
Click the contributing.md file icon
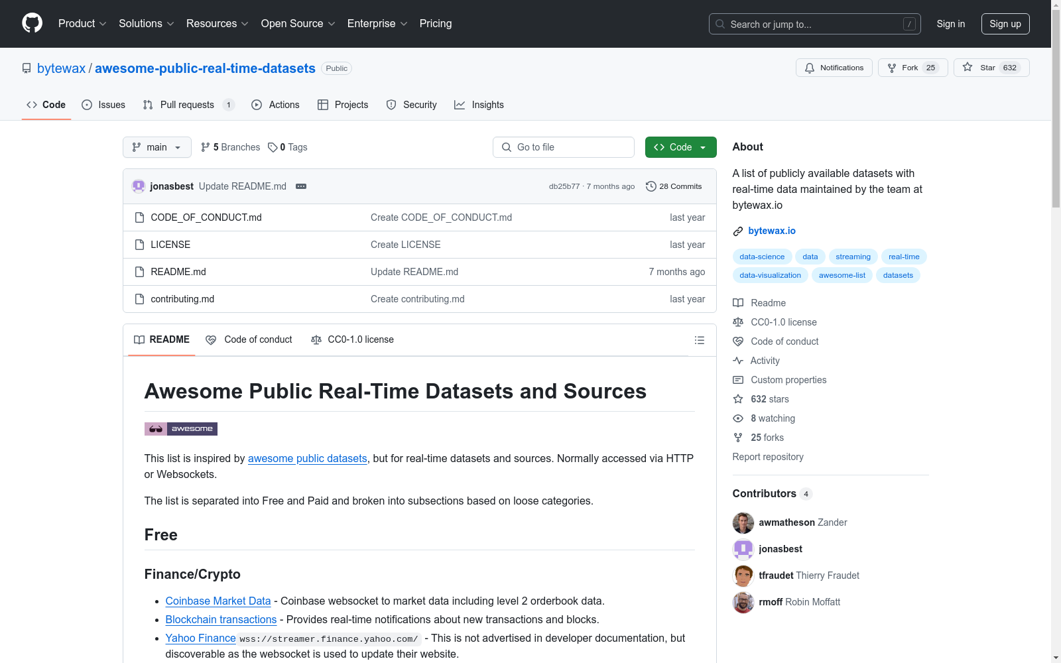coord(139,299)
